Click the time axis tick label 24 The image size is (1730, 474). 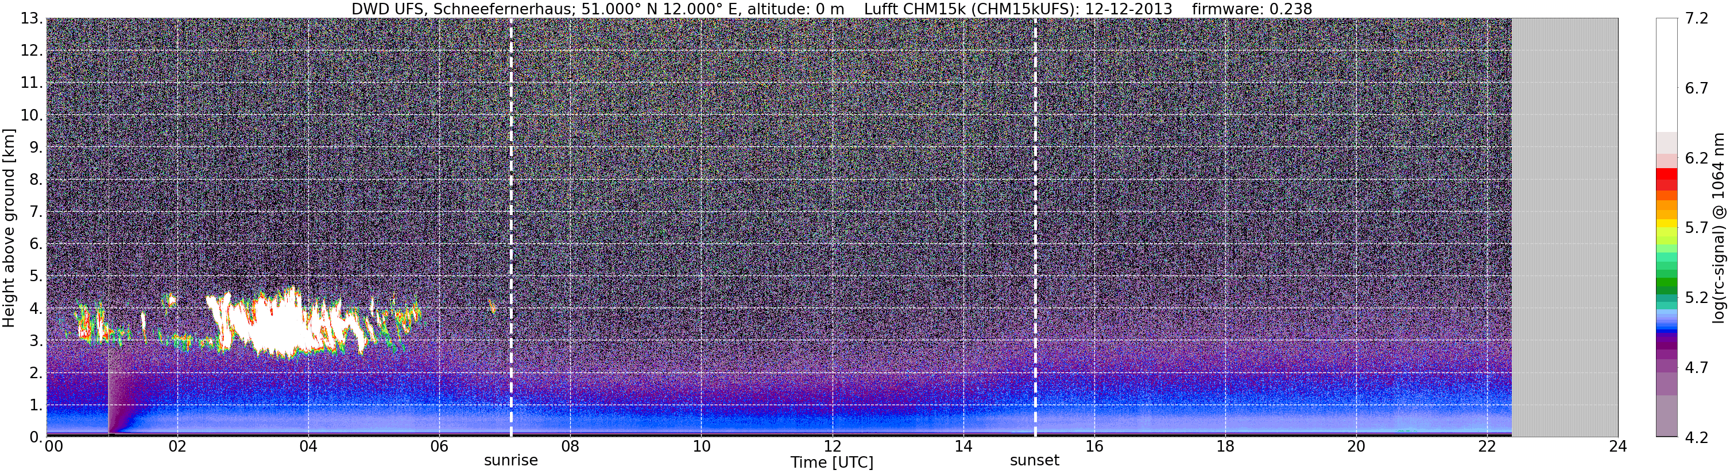tap(1618, 446)
